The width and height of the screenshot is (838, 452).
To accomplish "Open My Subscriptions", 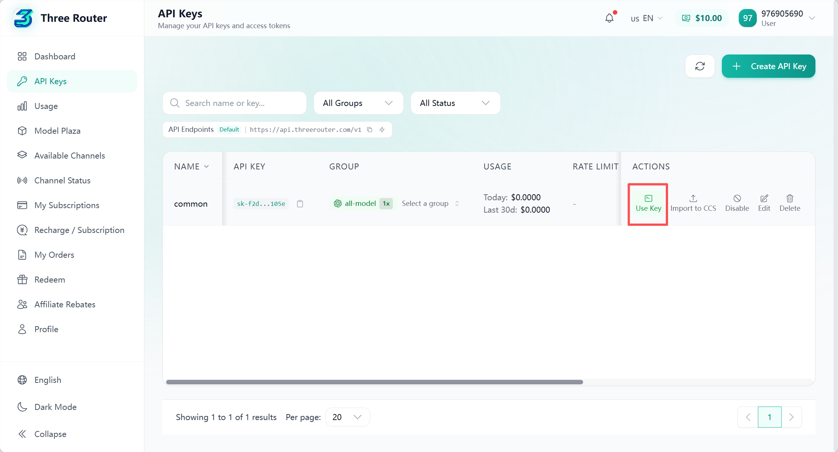I will (72, 205).
